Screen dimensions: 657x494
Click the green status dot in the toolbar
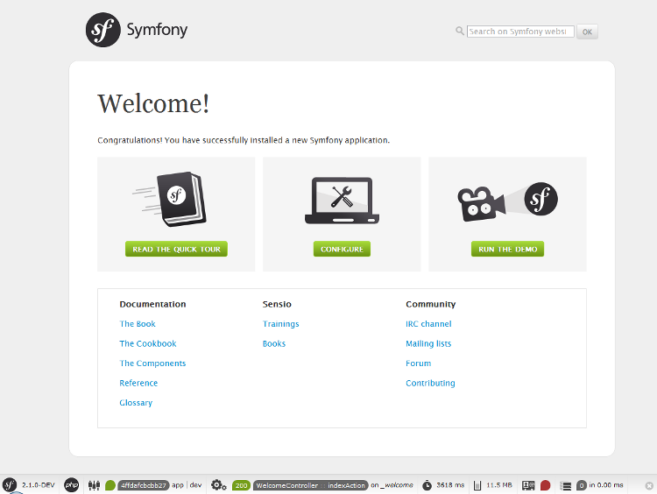[110, 485]
